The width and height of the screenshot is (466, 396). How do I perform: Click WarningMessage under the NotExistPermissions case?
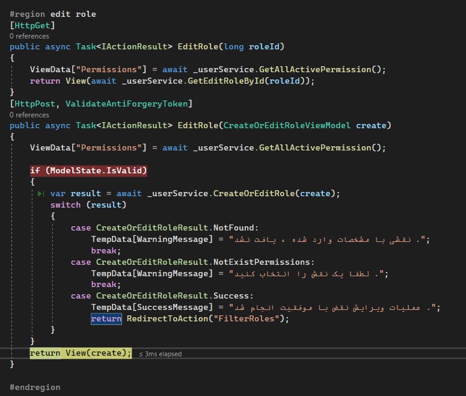(x=173, y=273)
